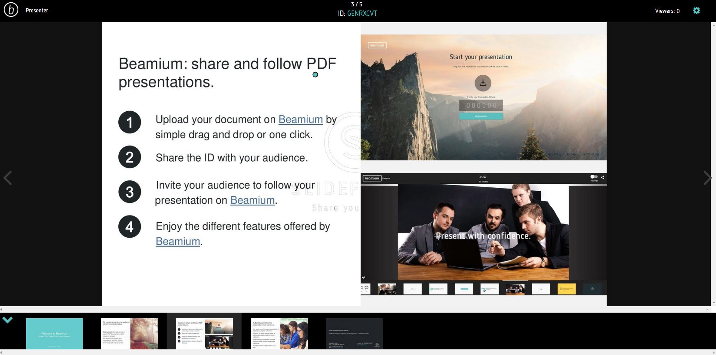Open the settings gear menu
This screenshot has height=355, width=716.
696,10
